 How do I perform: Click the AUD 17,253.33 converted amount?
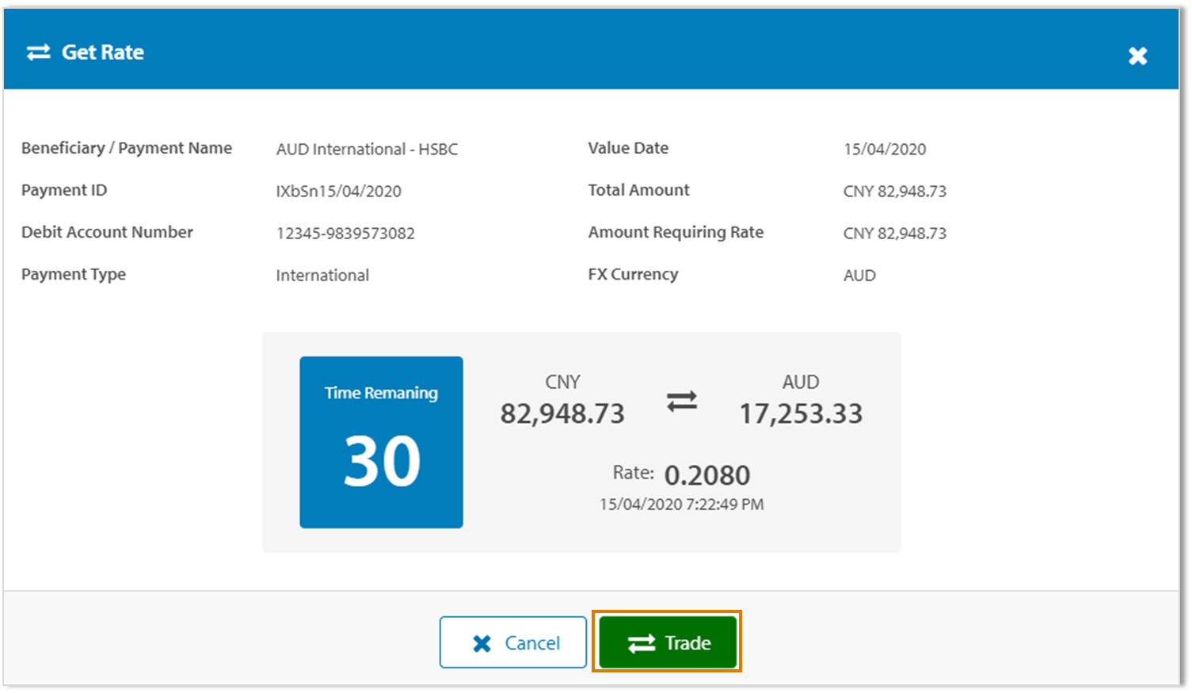tap(800, 412)
